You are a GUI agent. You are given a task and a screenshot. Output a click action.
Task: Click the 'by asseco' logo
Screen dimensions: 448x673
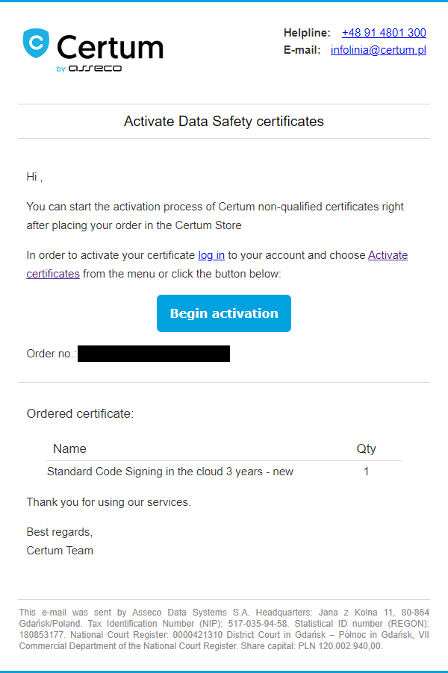coord(89,68)
